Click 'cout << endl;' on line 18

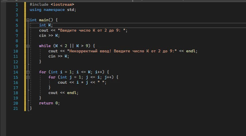pyautogui.click(x=63, y=93)
